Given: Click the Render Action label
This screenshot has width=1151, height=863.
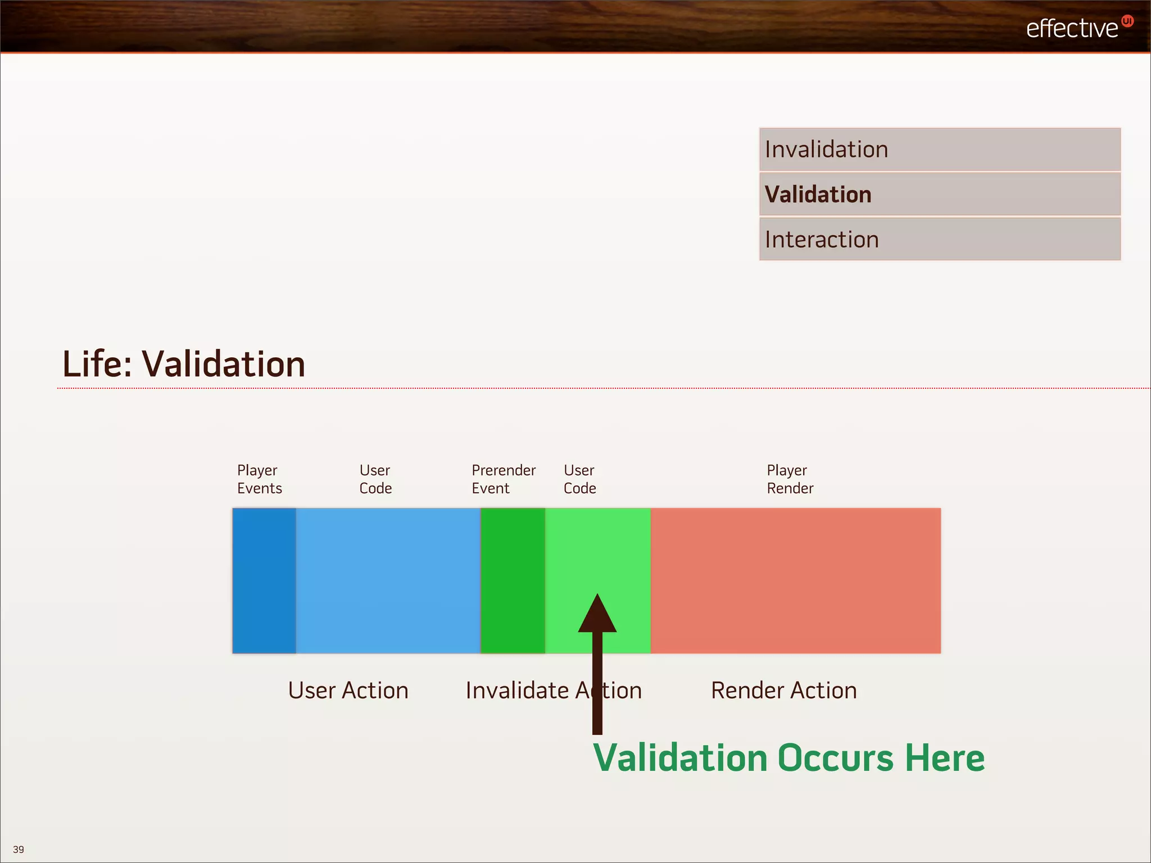Looking at the screenshot, I should click(x=783, y=691).
